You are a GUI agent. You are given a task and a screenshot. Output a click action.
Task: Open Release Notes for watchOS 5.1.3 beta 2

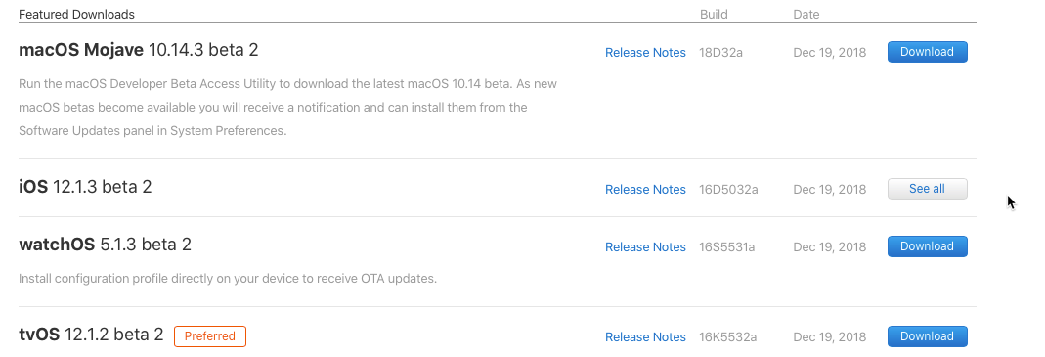click(x=645, y=246)
